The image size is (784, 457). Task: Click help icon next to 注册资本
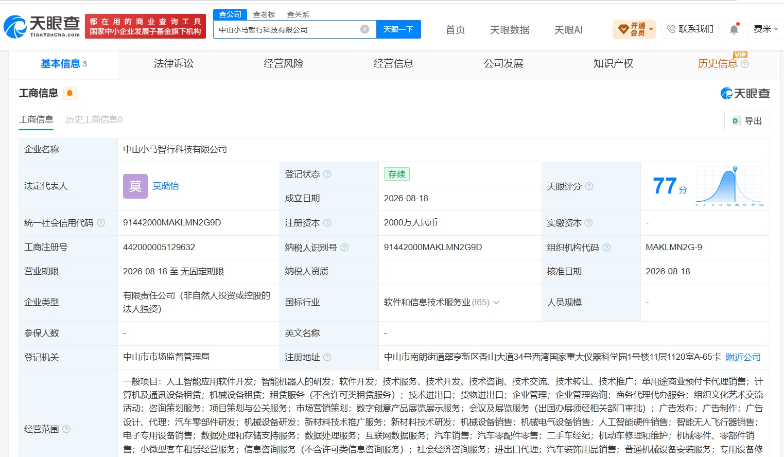(327, 223)
